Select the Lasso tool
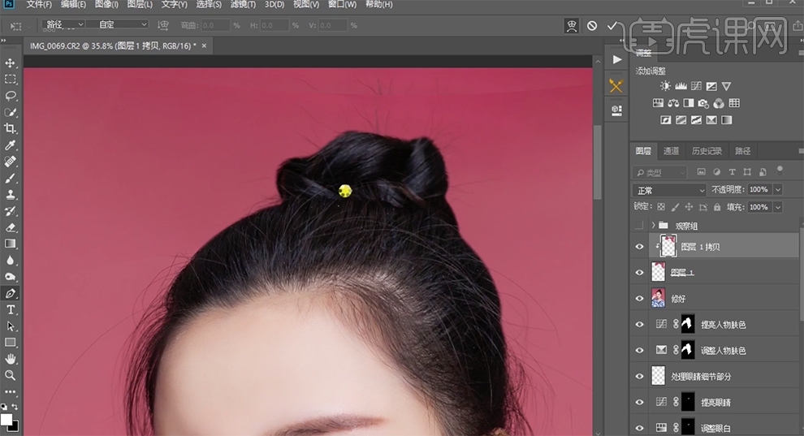The image size is (804, 436). click(11, 96)
